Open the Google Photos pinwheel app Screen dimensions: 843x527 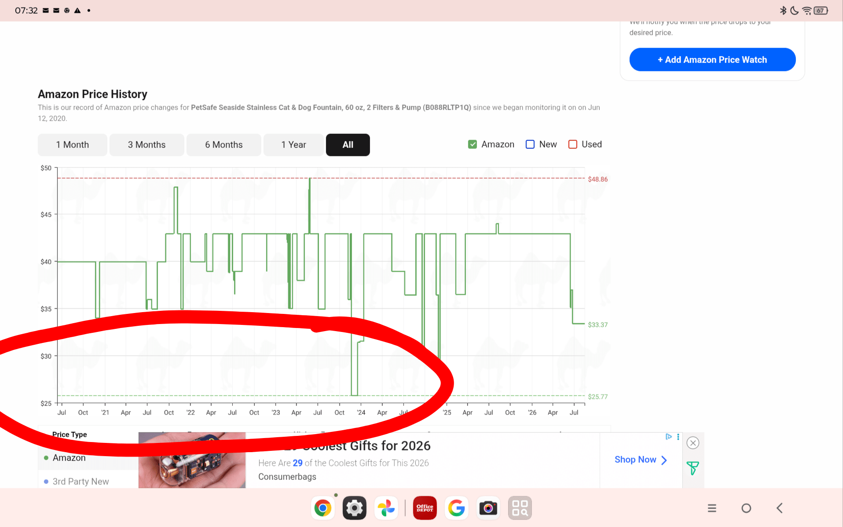coord(386,508)
